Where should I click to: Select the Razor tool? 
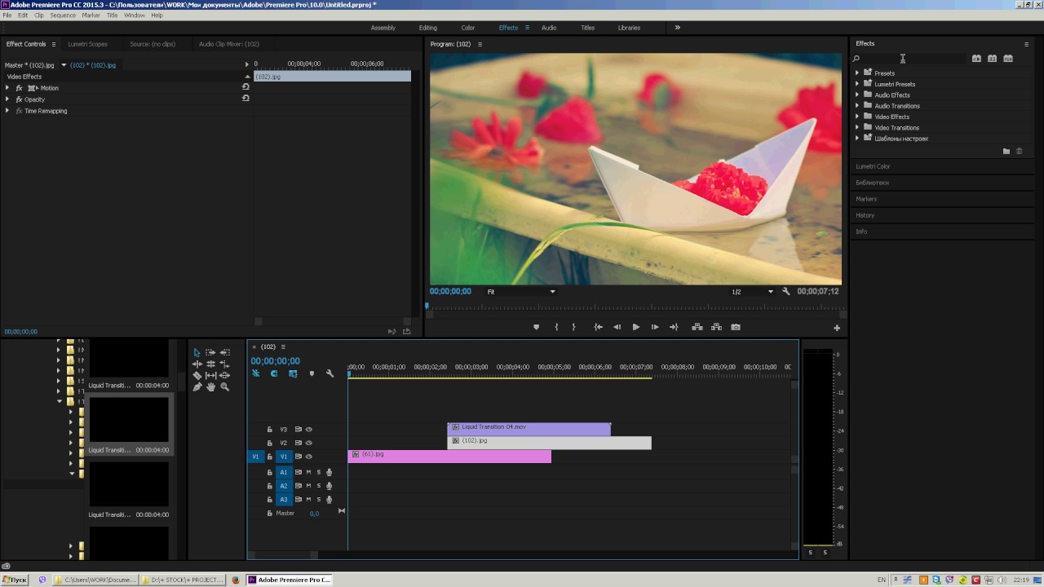(197, 375)
